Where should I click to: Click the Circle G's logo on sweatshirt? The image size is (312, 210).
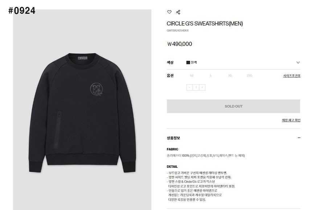point(97,89)
